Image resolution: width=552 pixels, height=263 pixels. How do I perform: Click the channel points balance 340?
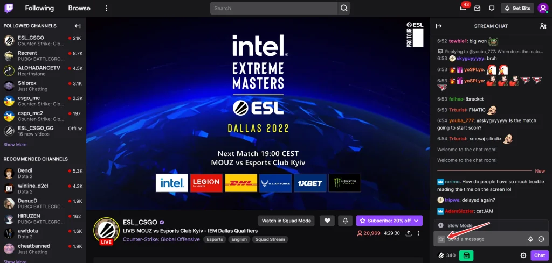[446, 255]
